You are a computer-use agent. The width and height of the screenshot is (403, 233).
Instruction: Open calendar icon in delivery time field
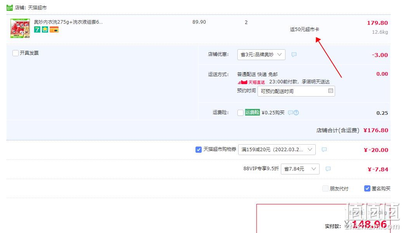click(x=330, y=91)
